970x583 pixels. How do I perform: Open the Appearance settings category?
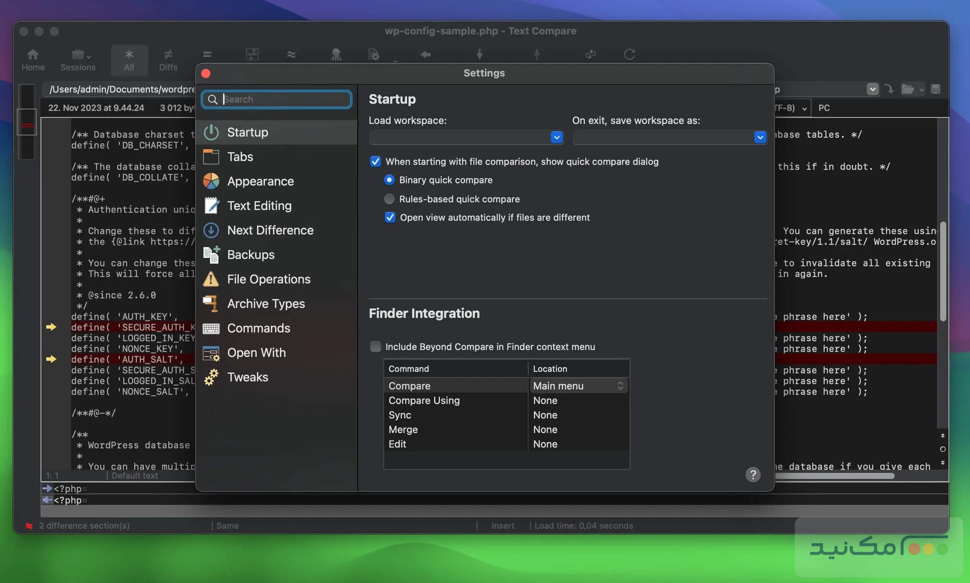[260, 181]
